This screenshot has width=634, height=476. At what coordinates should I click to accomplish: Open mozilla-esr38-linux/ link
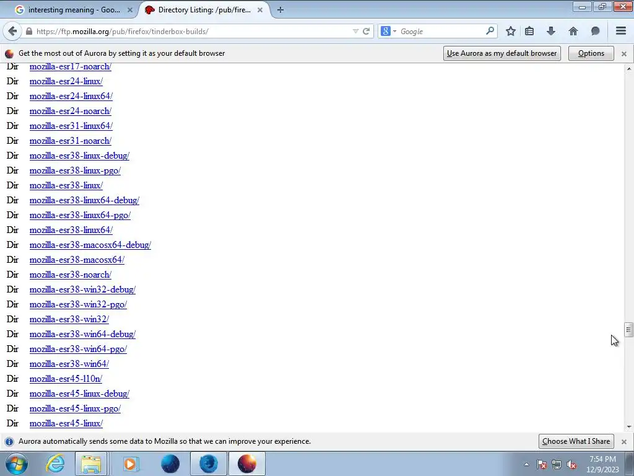[x=66, y=185]
